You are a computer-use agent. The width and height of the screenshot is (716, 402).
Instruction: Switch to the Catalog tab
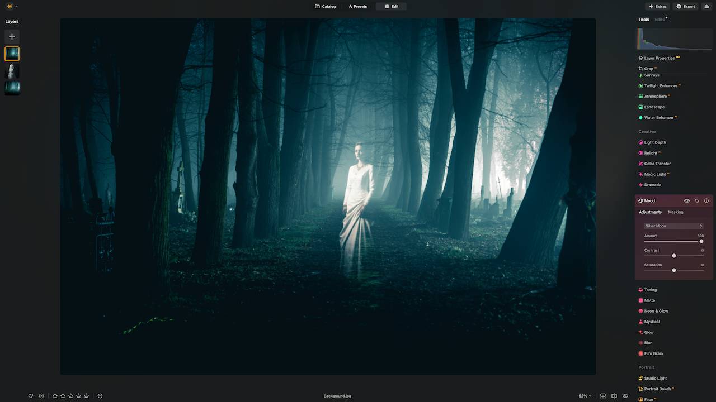click(x=325, y=6)
